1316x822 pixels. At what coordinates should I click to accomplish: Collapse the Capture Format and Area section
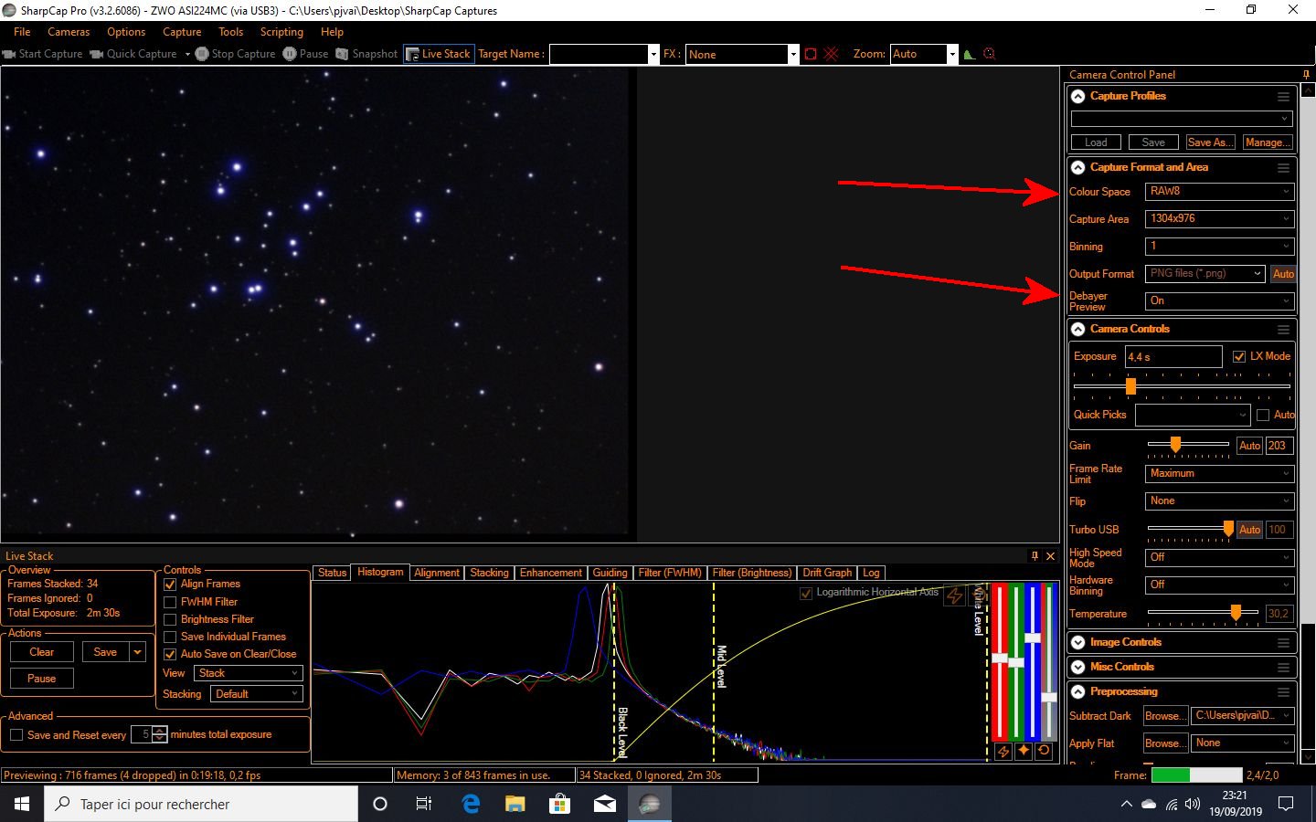1078,167
